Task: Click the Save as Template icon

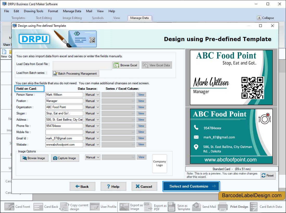Action: [x=171, y=206]
